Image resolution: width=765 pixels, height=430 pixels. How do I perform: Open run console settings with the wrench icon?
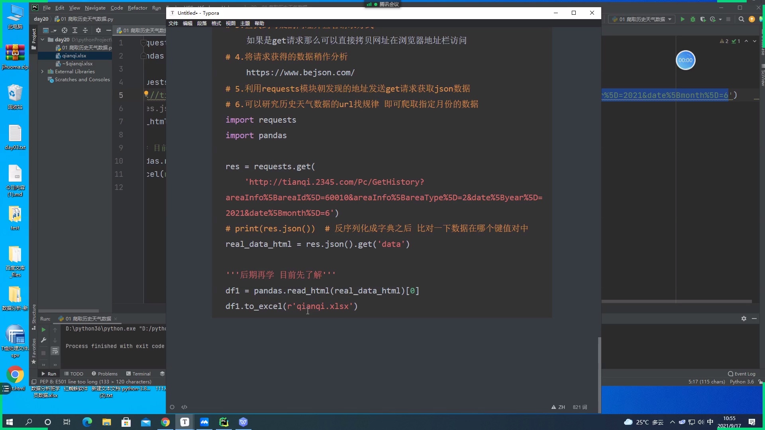point(43,340)
